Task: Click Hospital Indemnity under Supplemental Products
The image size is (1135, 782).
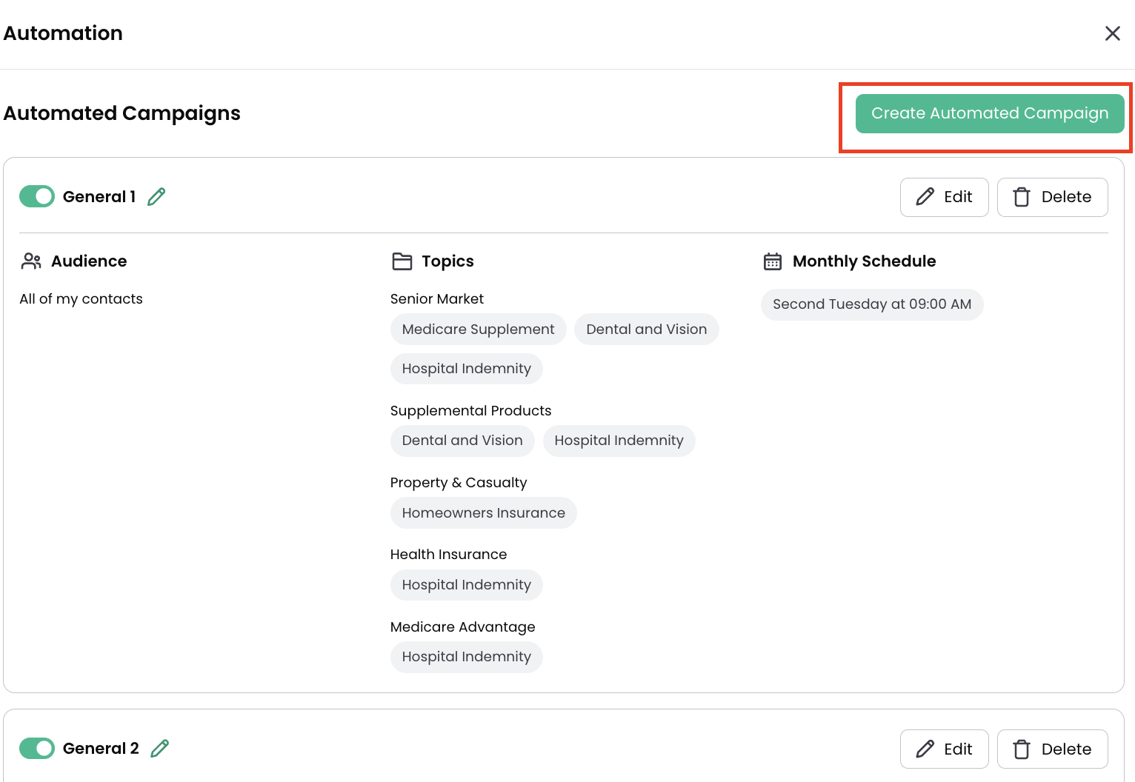Action: click(x=619, y=441)
